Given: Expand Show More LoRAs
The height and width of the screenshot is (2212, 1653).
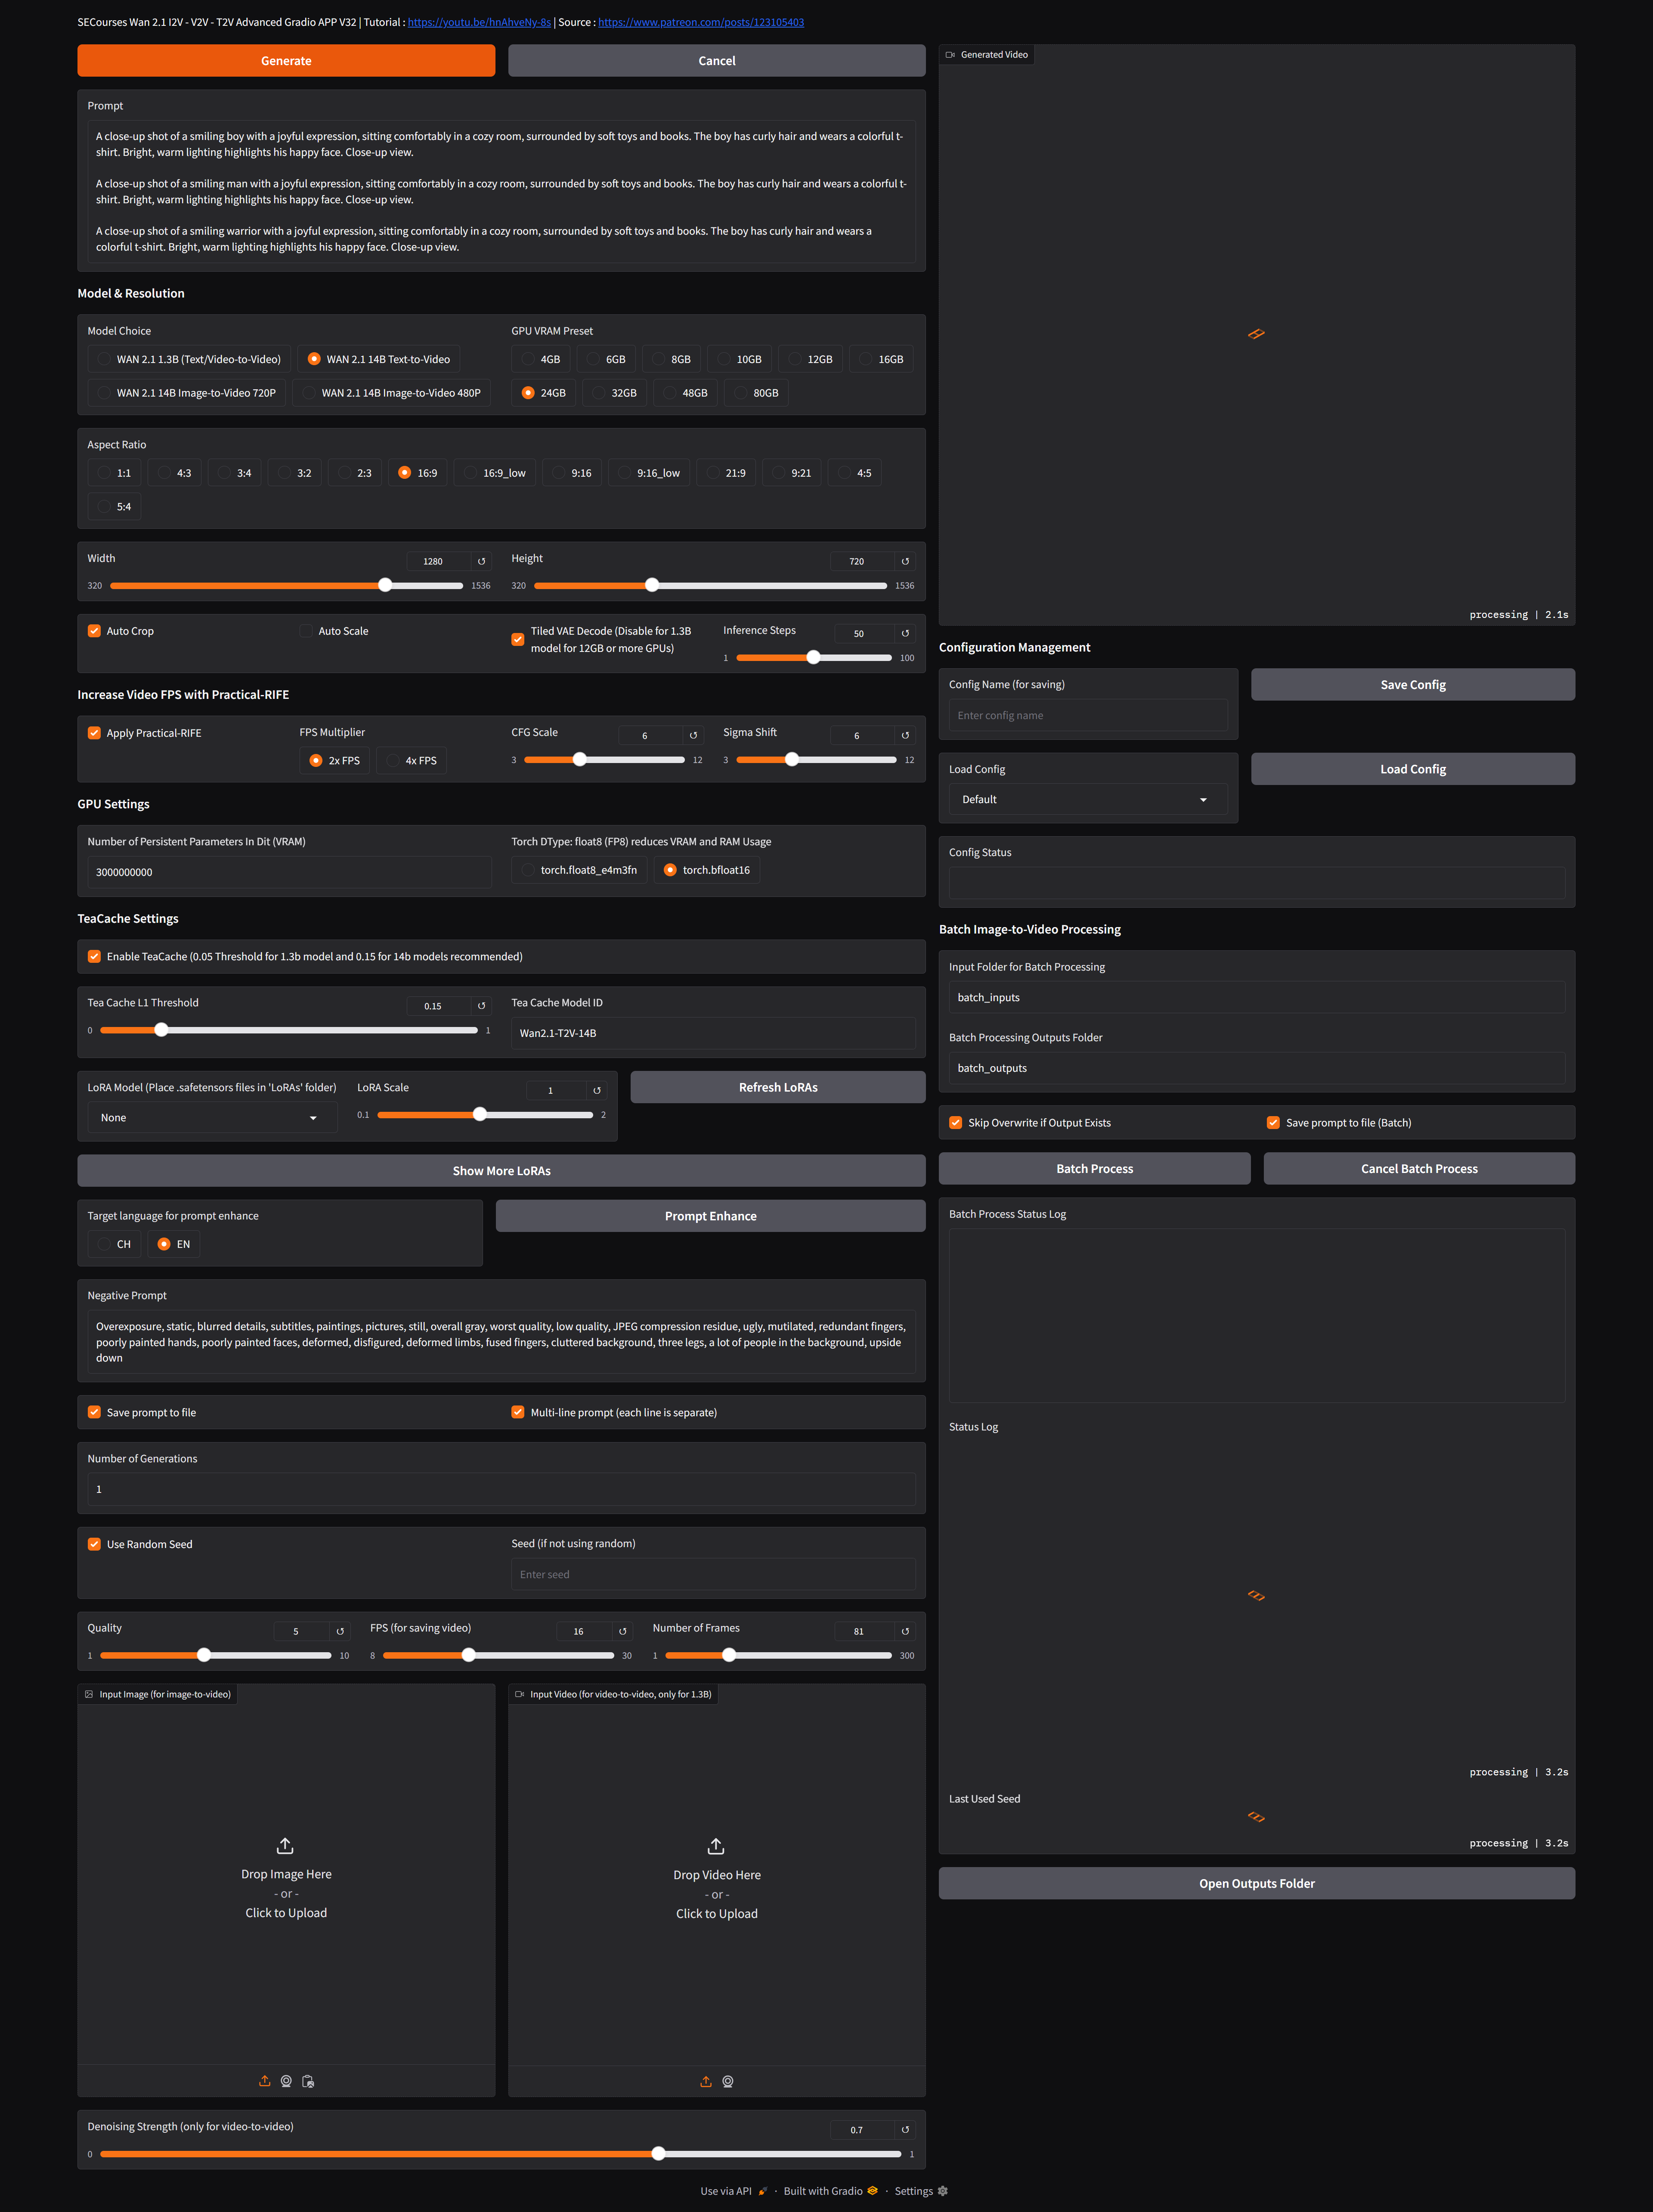Looking at the screenshot, I should (501, 1170).
